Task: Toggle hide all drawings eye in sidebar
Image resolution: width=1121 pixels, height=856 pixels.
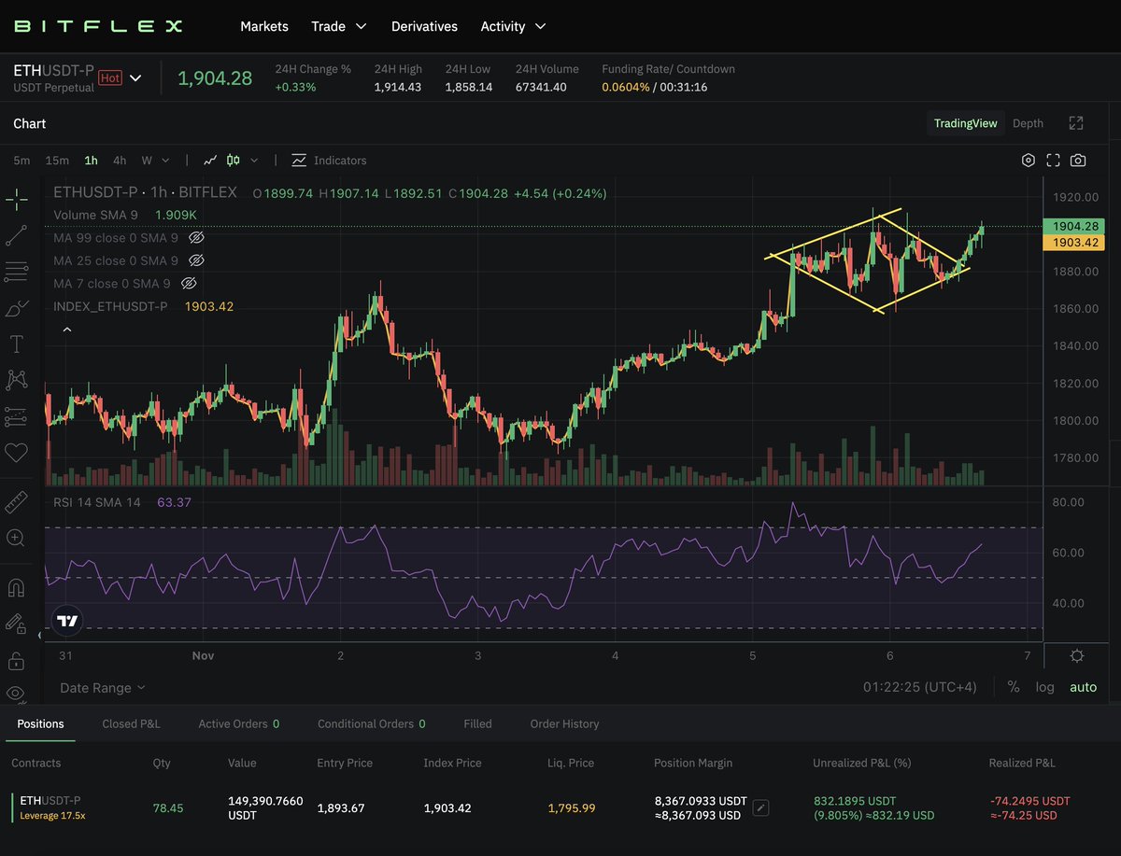Action: (16, 694)
